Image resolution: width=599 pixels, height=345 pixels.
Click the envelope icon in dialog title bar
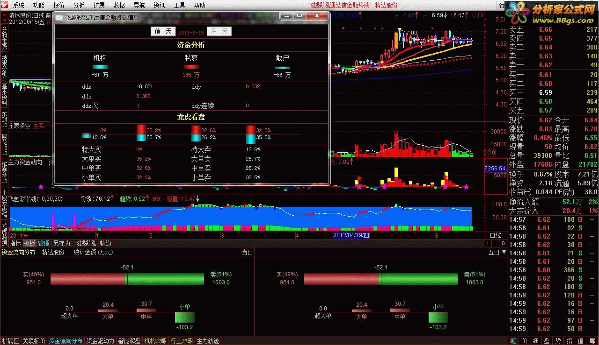coord(59,17)
